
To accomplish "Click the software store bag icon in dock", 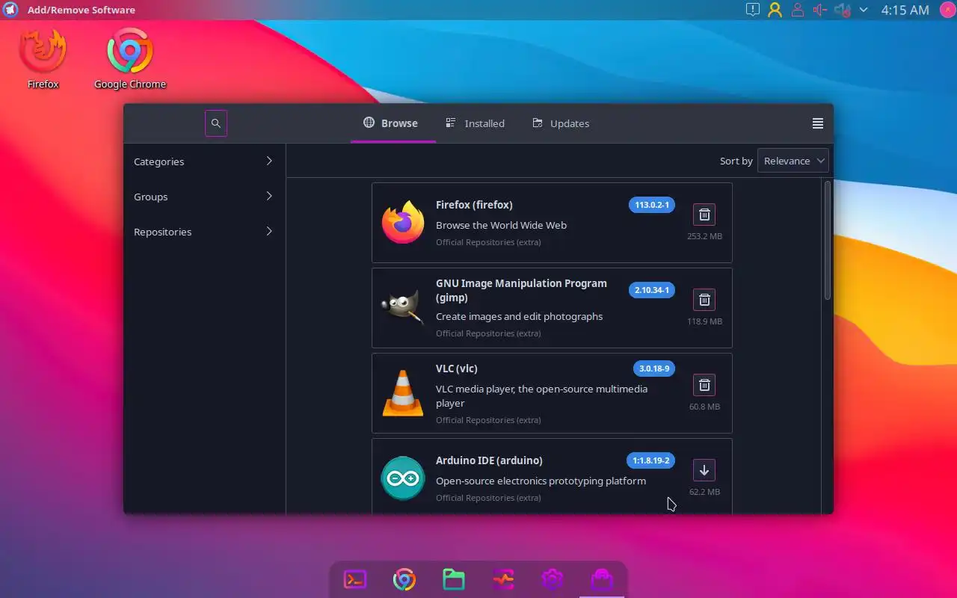I will tap(602, 579).
